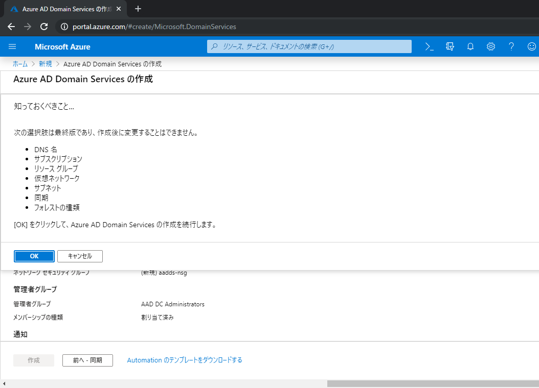Click the 'リソース グループ' list item
The image size is (539, 388).
[x=56, y=169]
